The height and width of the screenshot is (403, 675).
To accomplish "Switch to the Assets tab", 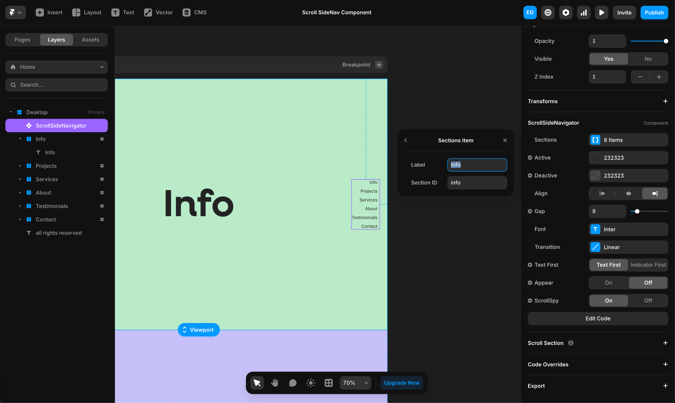I will point(90,39).
